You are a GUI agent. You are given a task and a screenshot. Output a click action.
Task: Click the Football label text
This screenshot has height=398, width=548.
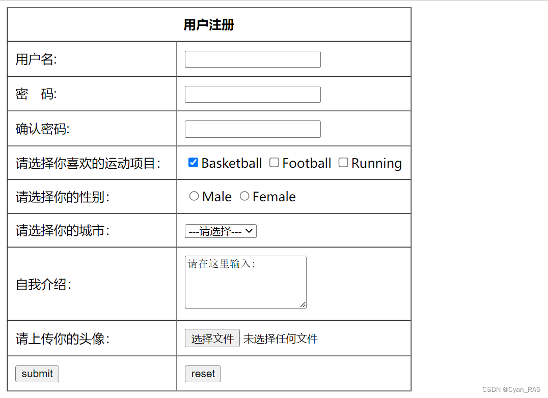(307, 163)
